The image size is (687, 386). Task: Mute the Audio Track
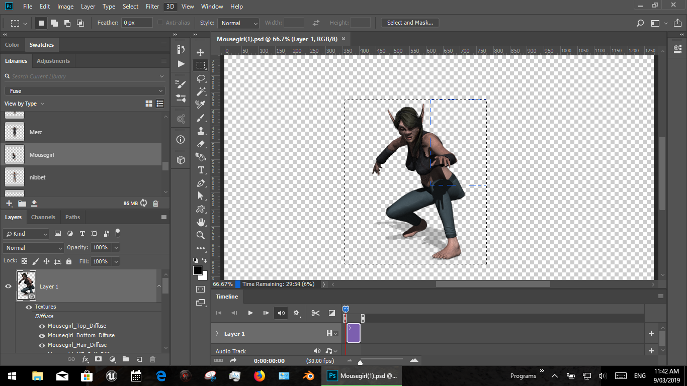point(317,351)
